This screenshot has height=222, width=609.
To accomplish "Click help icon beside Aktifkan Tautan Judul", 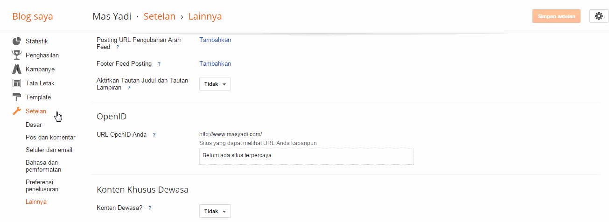I will coord(129,88).
